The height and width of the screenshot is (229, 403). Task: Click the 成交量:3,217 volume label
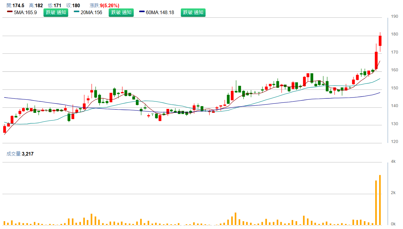[x=20, y=154]
